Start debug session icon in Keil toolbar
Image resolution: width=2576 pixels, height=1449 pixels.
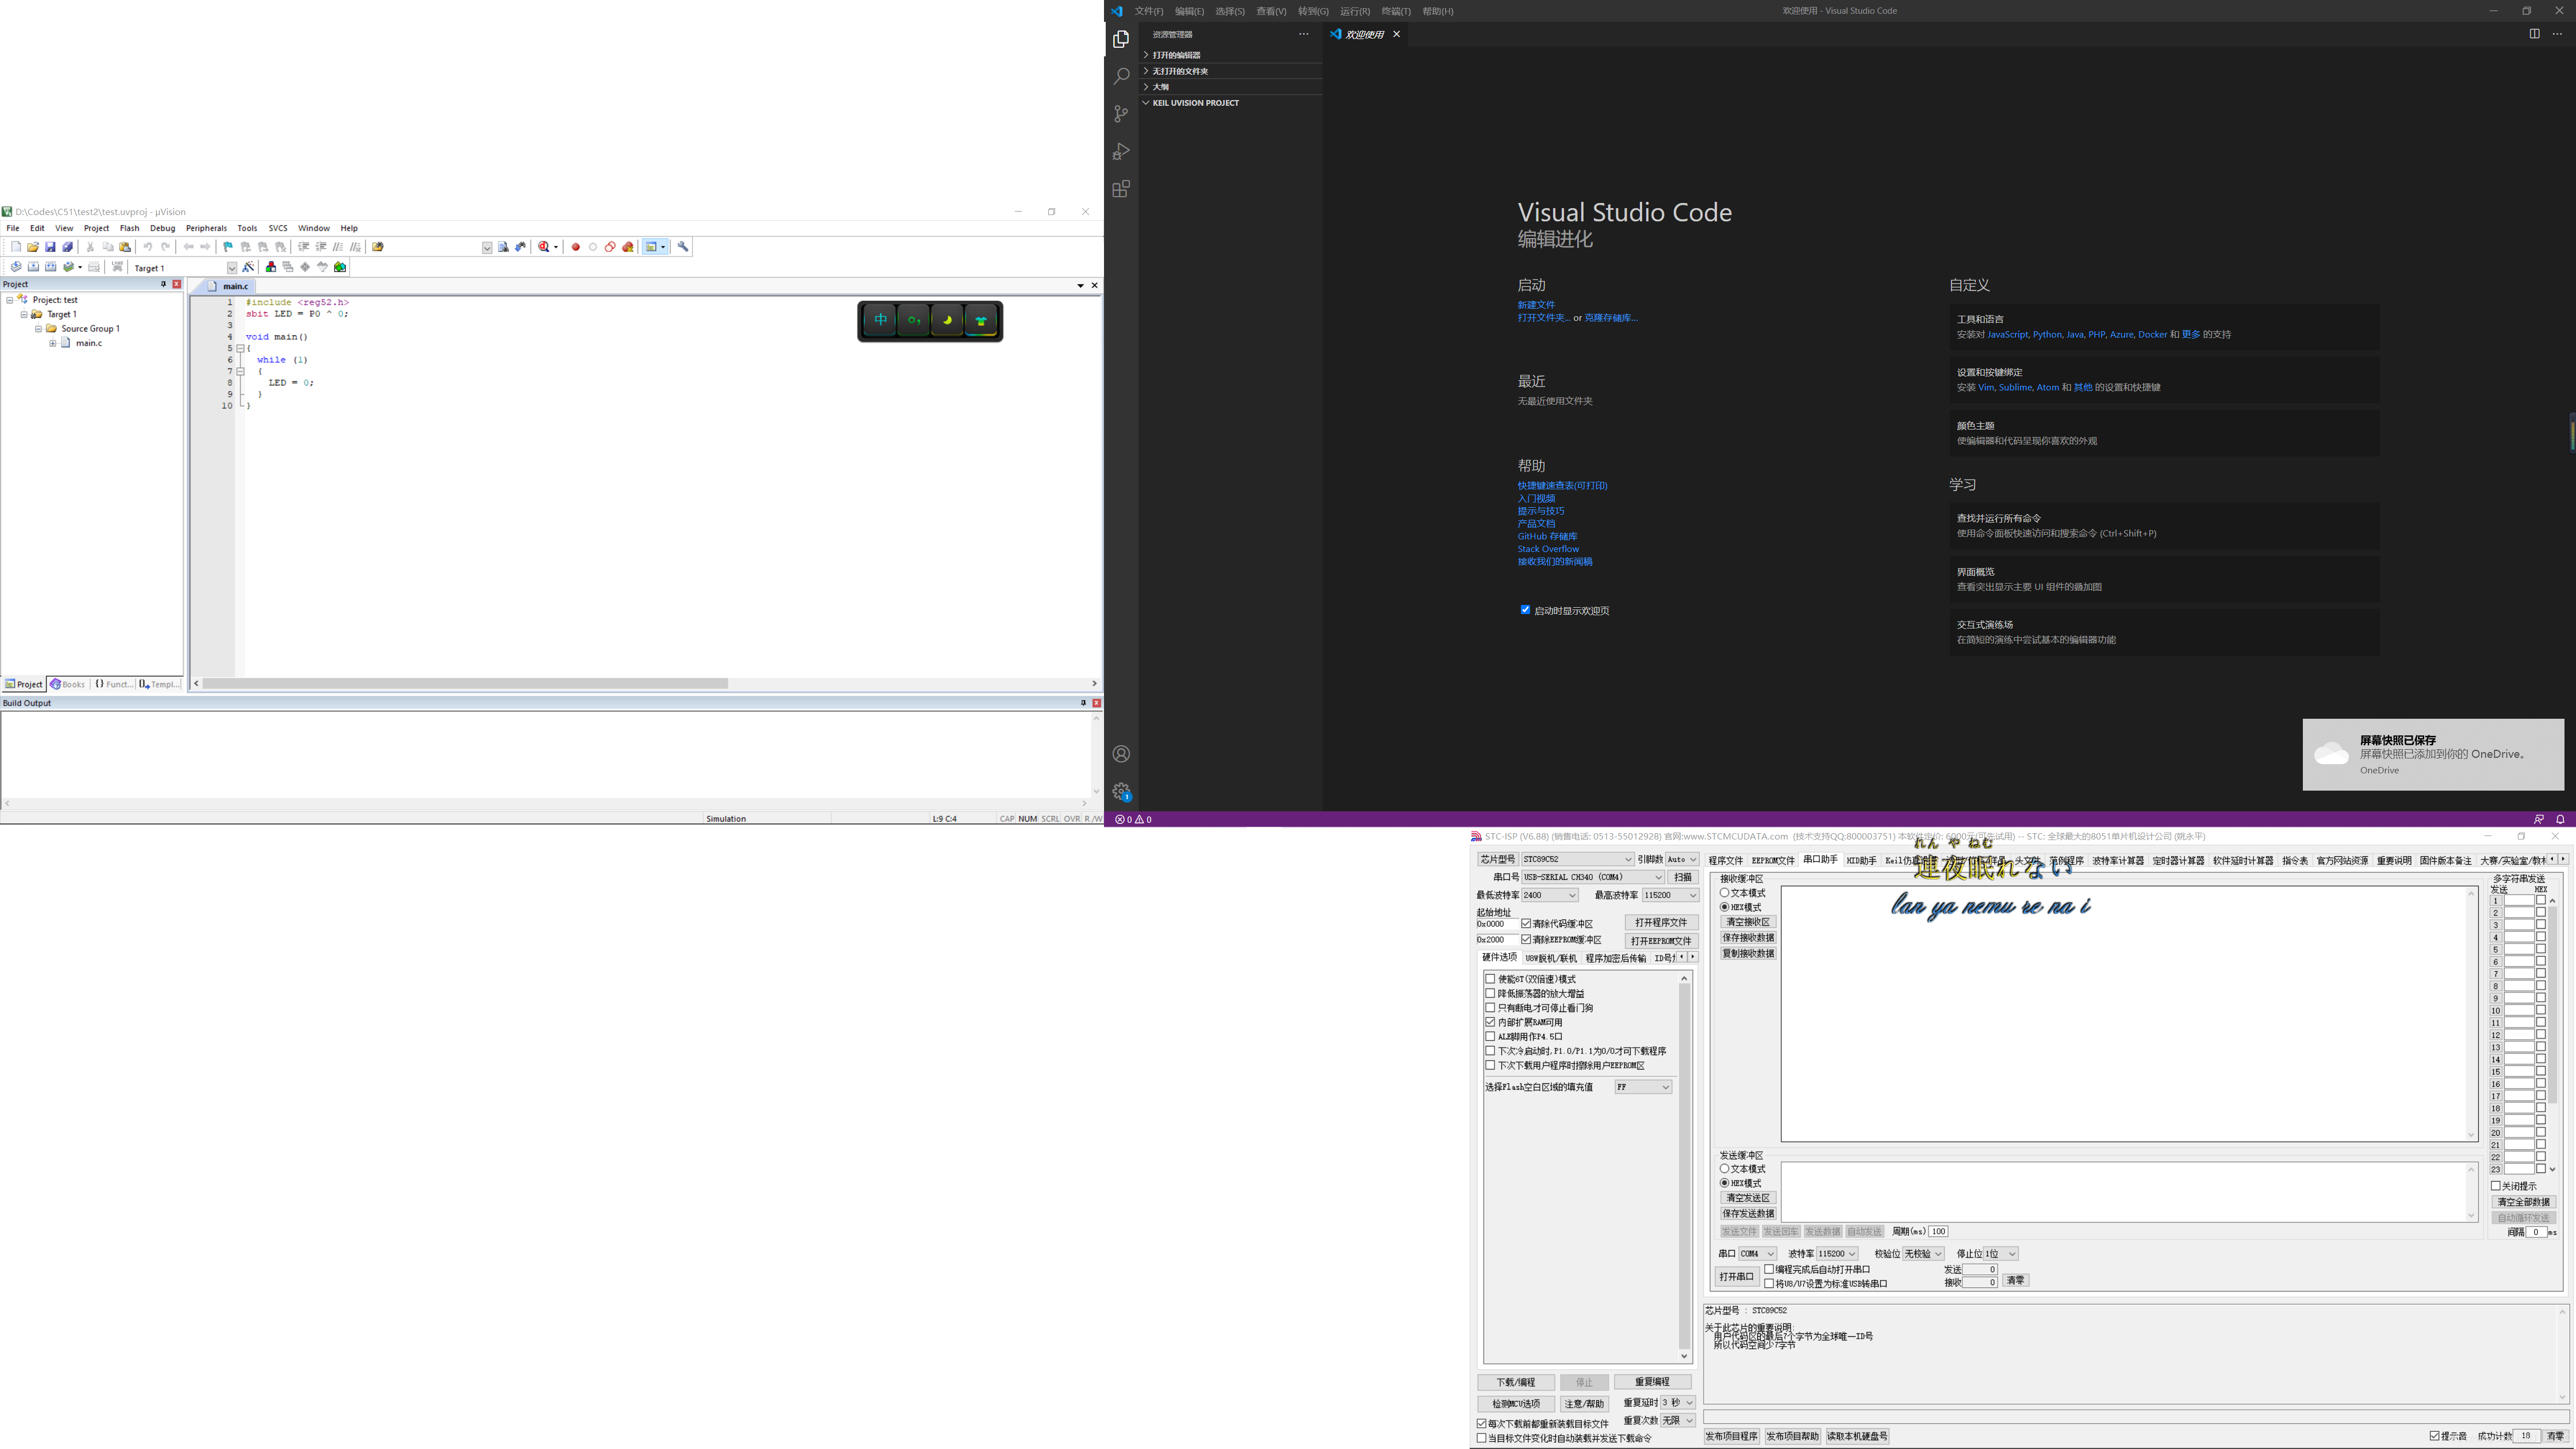545,247
